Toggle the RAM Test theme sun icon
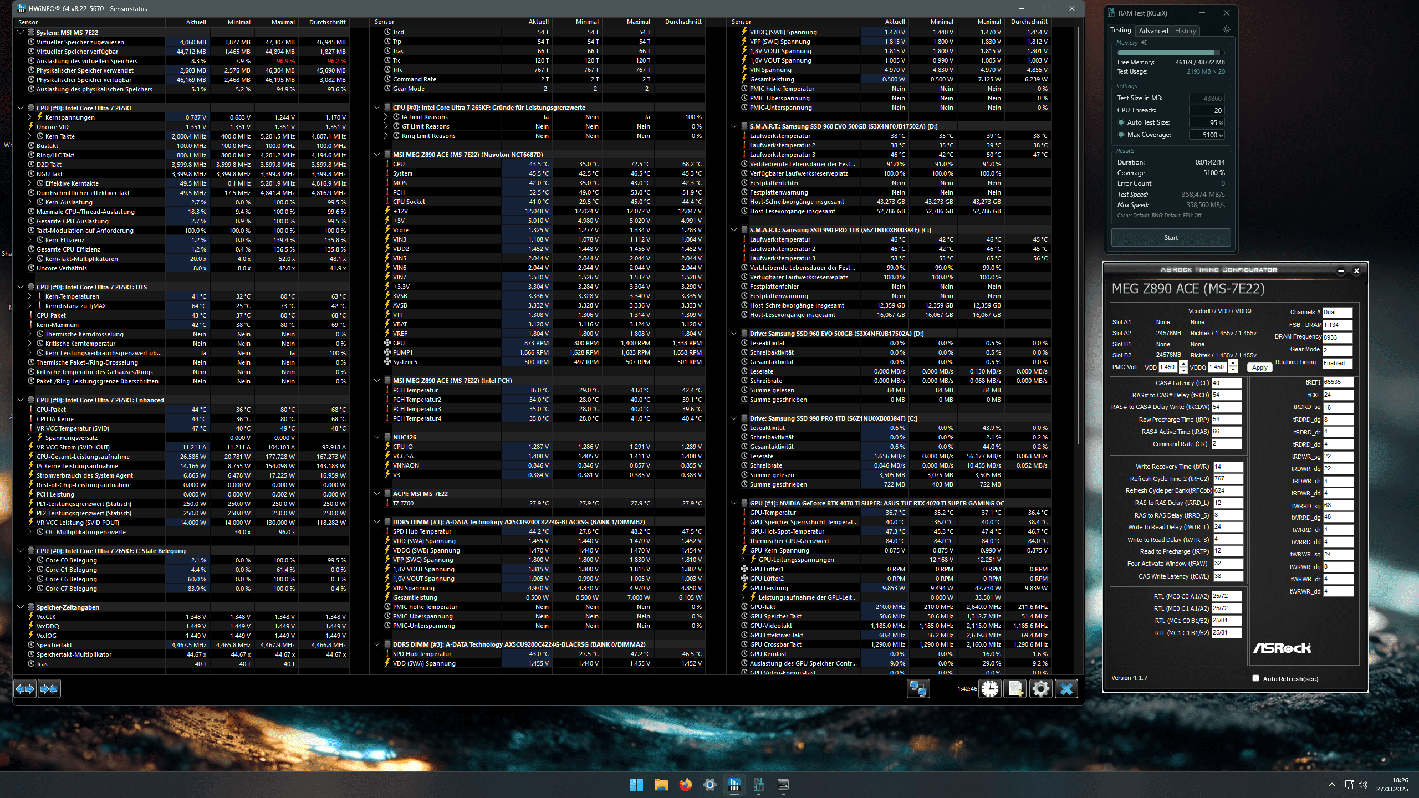This screenshot has height=798, width=1419. click(x=1227, y=30)
